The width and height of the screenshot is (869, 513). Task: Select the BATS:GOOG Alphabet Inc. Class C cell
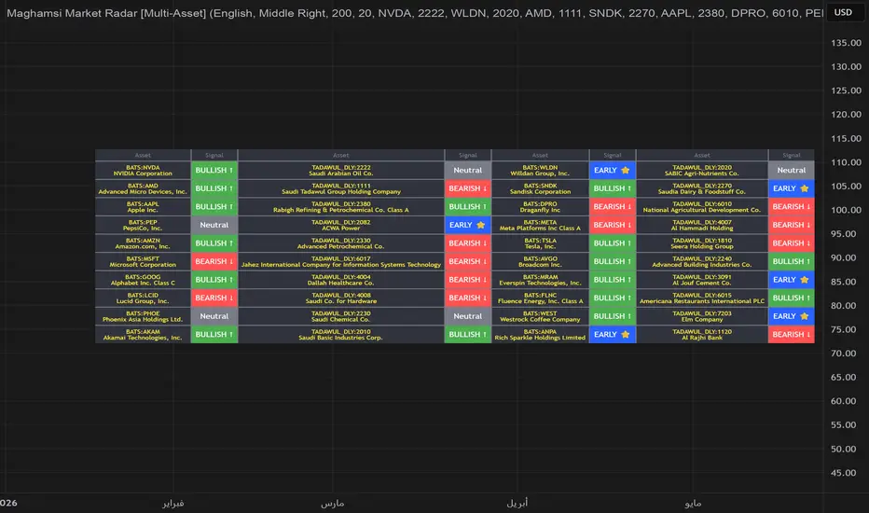(x=143, y=280)
